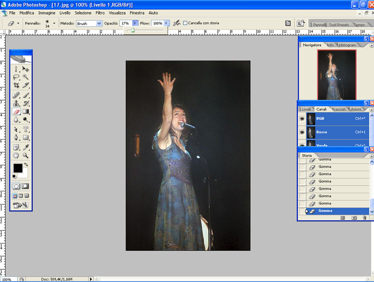Enable the Cancella con storia checkbox

click(185, 23)
